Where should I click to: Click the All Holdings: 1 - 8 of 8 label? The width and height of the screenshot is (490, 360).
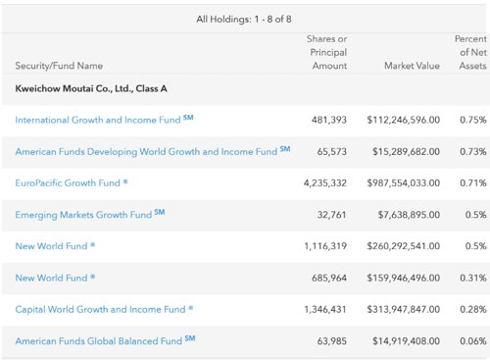pos(244,19)
